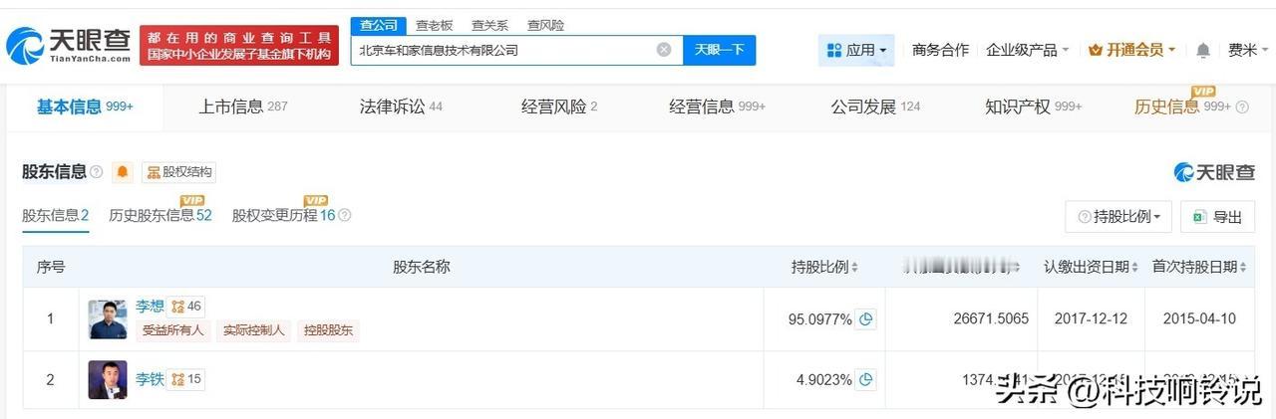Open the 持股比例 filter dropdown
This screenshot has width=1276, height=419.
click(1118, 216)
